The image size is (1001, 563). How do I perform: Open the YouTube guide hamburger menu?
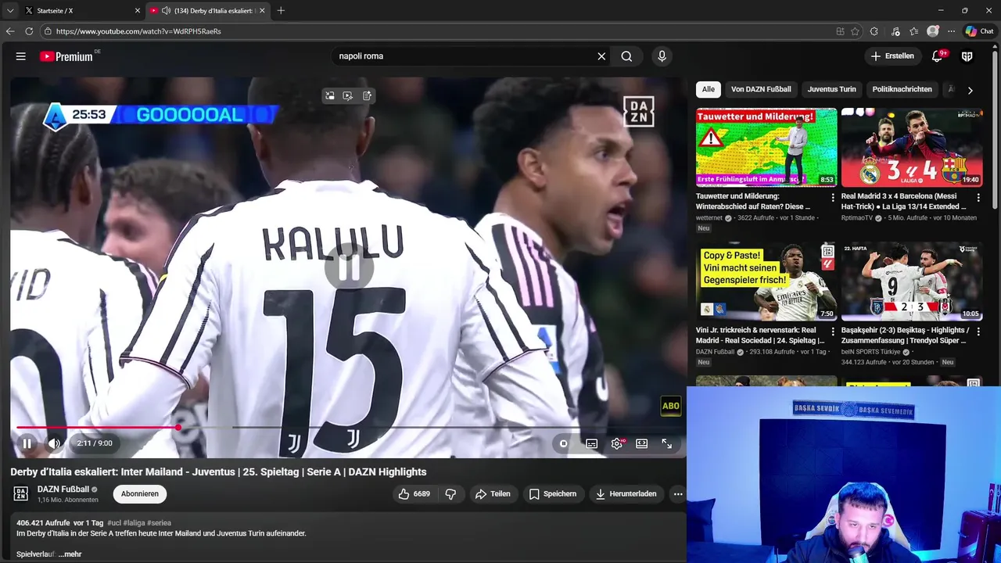(21, 56)
